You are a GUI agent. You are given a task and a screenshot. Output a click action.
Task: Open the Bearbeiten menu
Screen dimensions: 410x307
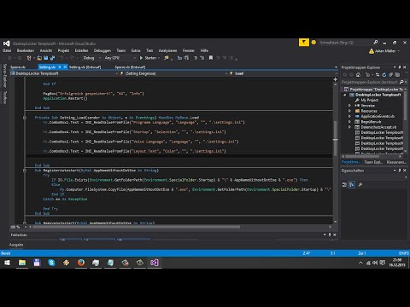pyautogui.click(x=26, y=50)
